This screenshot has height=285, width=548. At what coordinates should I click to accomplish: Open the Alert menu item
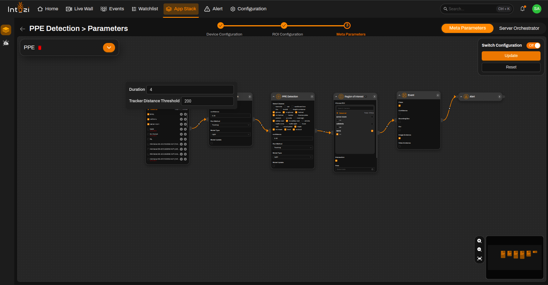(x=213, y=9)
